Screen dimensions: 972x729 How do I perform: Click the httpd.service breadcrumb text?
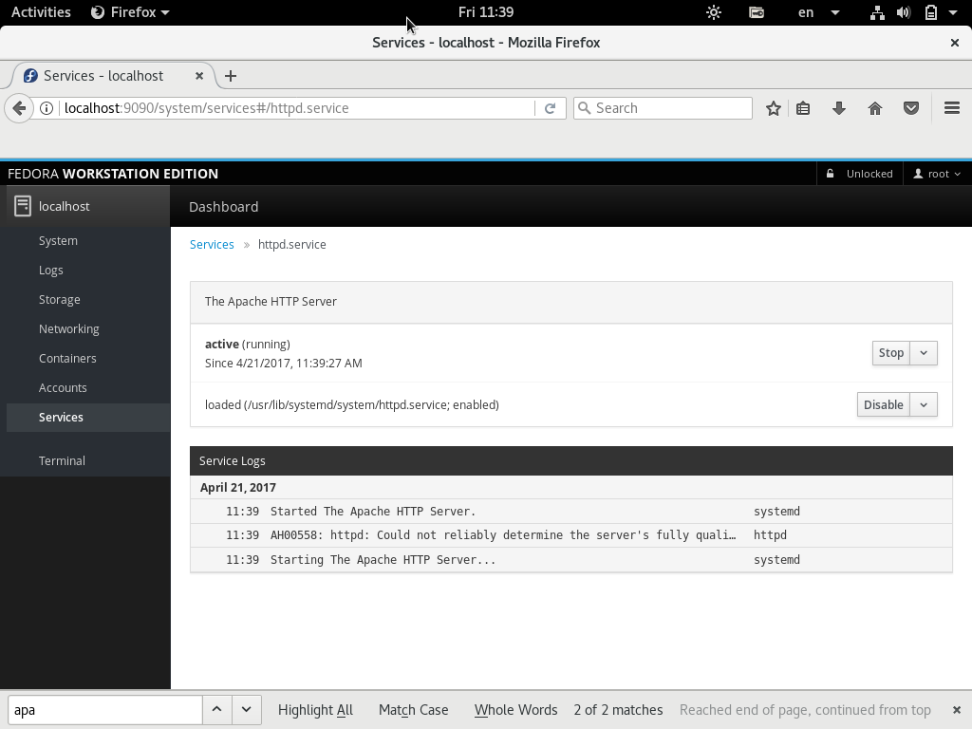click(292, 244)
